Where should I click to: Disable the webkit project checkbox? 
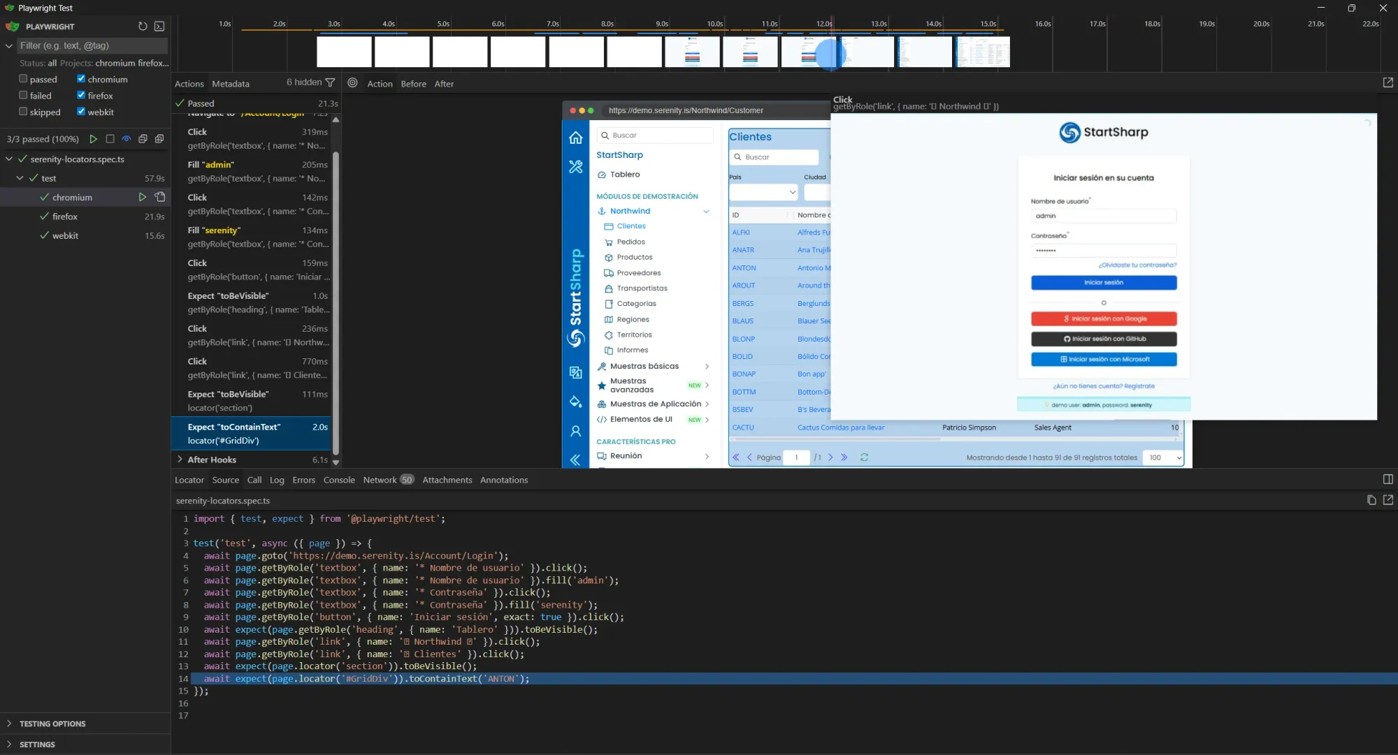tap(82, 112)
